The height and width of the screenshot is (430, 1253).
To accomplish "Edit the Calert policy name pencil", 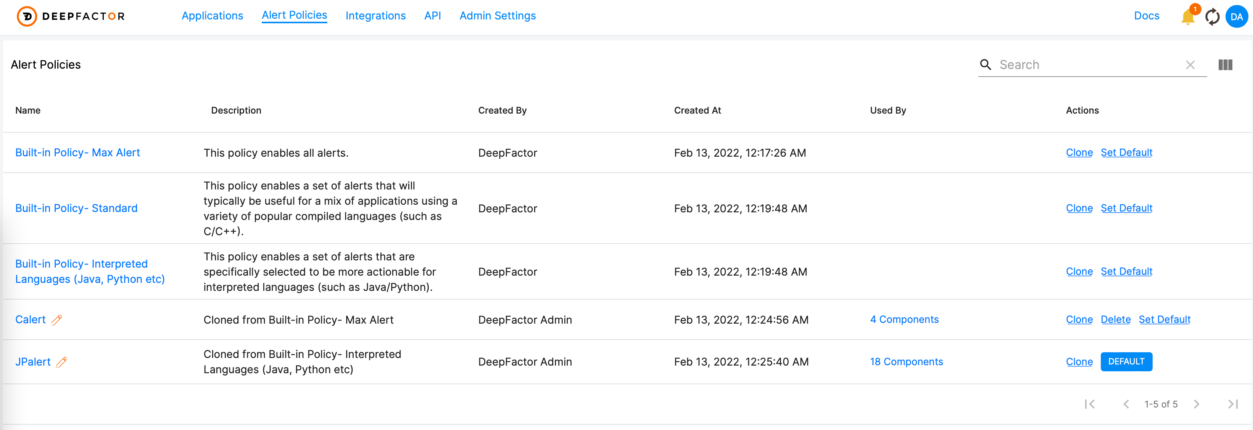I will point(57,320).
